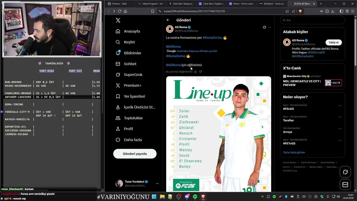
Task: Open the Grok floating button
Action: (x=345, y=172)
